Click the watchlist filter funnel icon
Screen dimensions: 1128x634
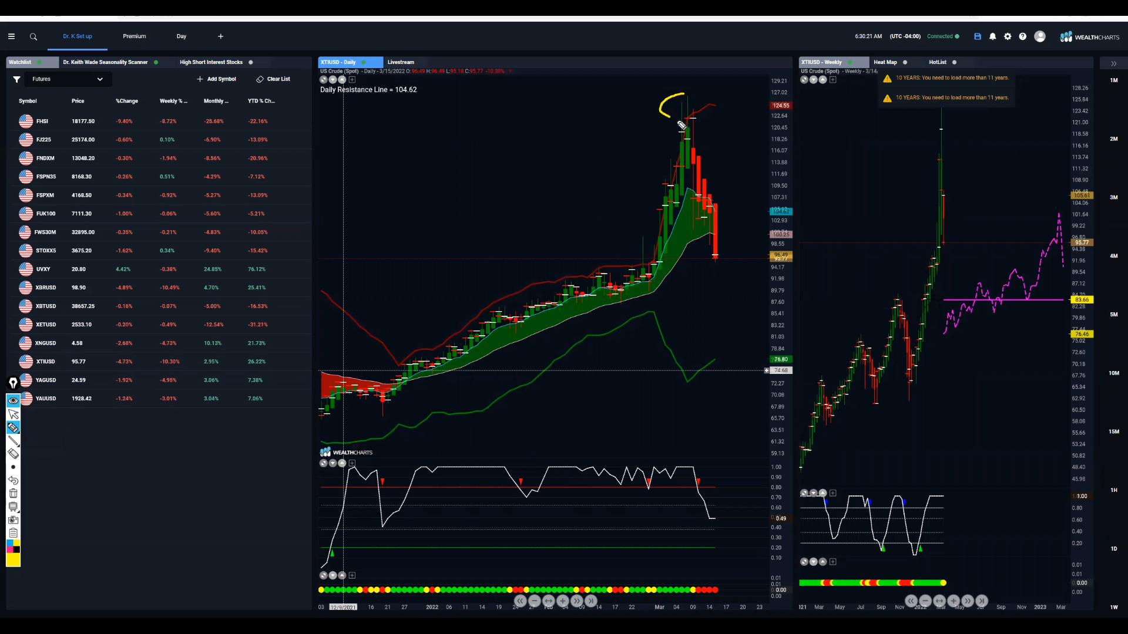coord(17,79)
